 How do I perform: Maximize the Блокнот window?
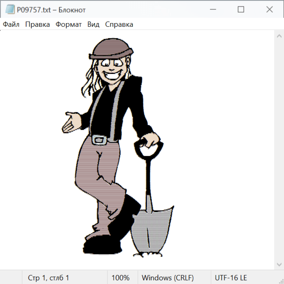(241, 9)
